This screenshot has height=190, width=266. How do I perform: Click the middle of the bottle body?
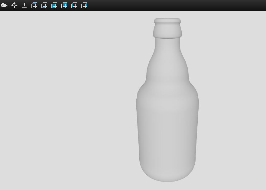tap(167, 127)
